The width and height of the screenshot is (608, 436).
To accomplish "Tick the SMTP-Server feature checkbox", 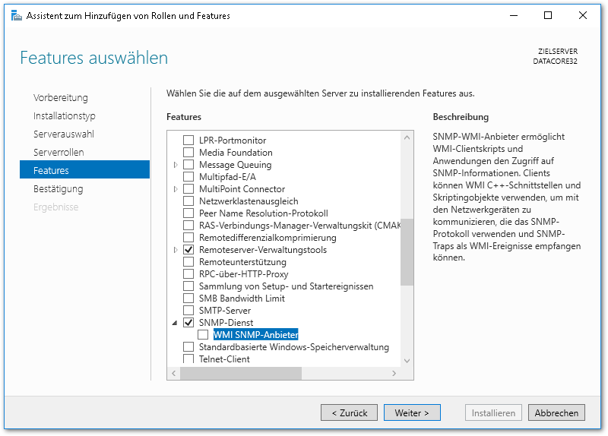I will pos(188,311).
